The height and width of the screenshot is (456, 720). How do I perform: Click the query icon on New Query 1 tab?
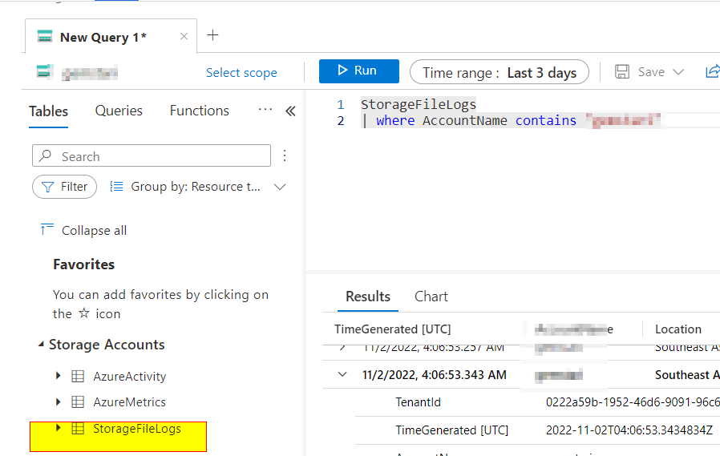point(45,36)
